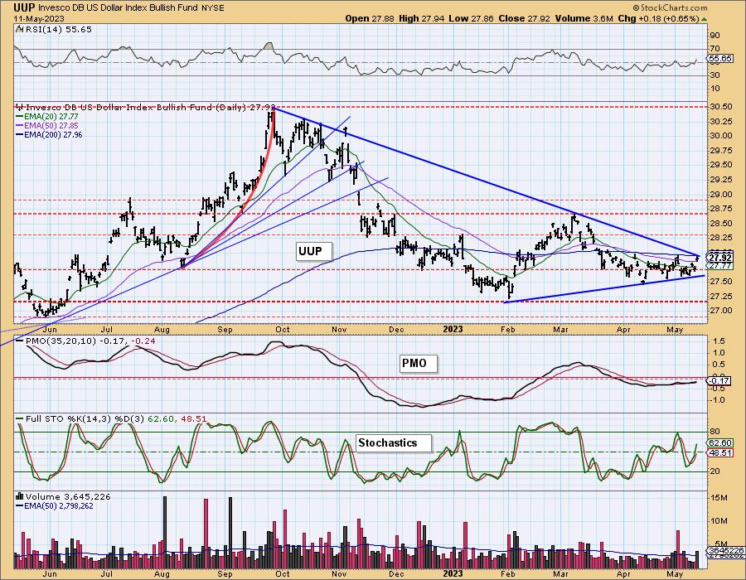Screen dimensions: 746x580
Task: Click the UUP annotation box on chart
Action: [314, 251]
